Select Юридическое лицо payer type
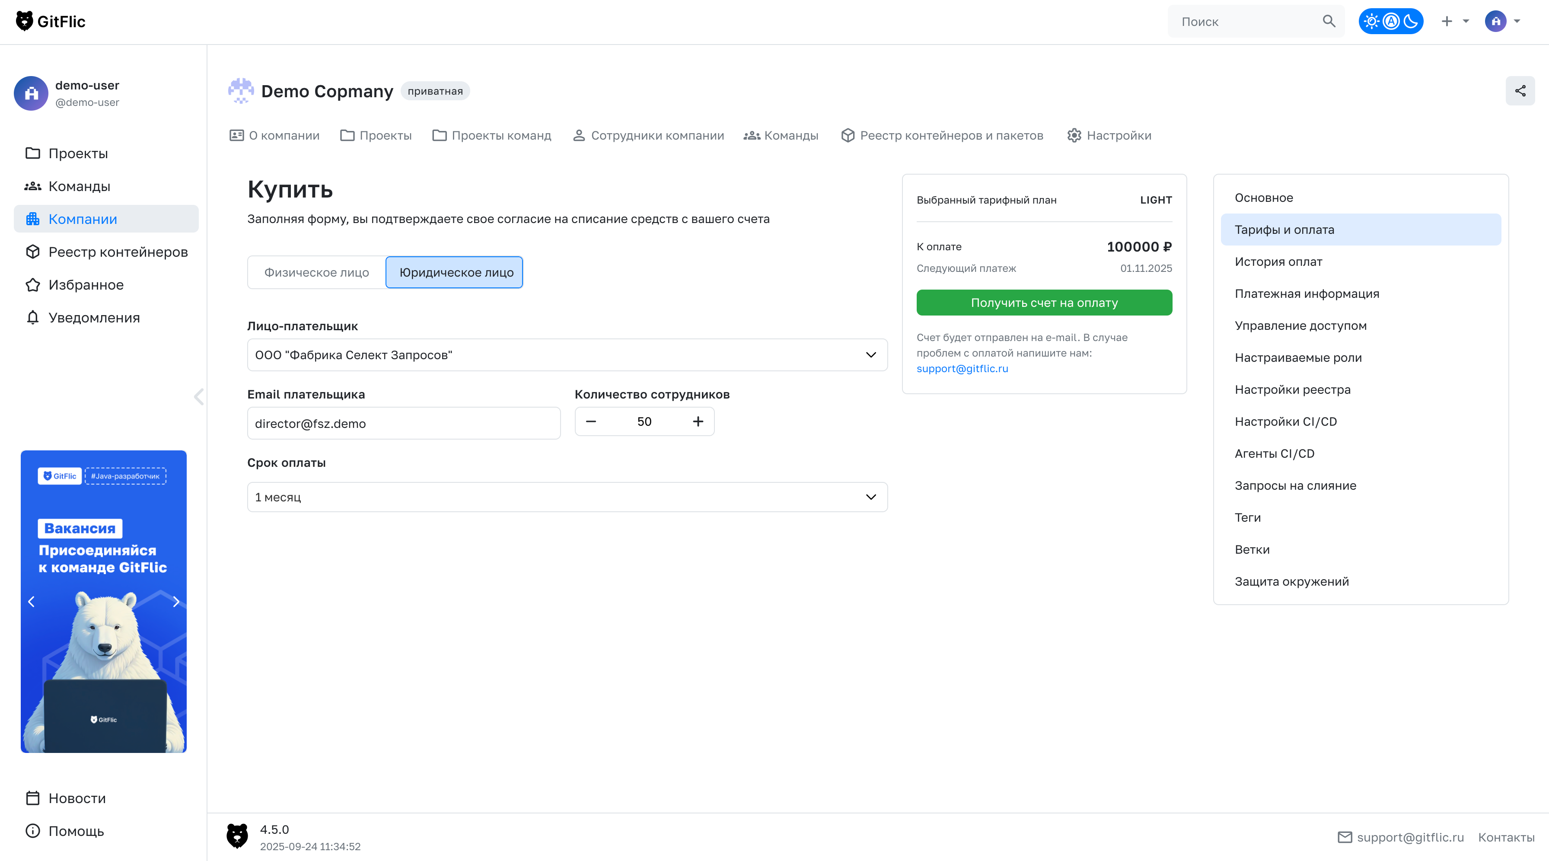This screenshot has width=1549, height=861. coord(454,272)
